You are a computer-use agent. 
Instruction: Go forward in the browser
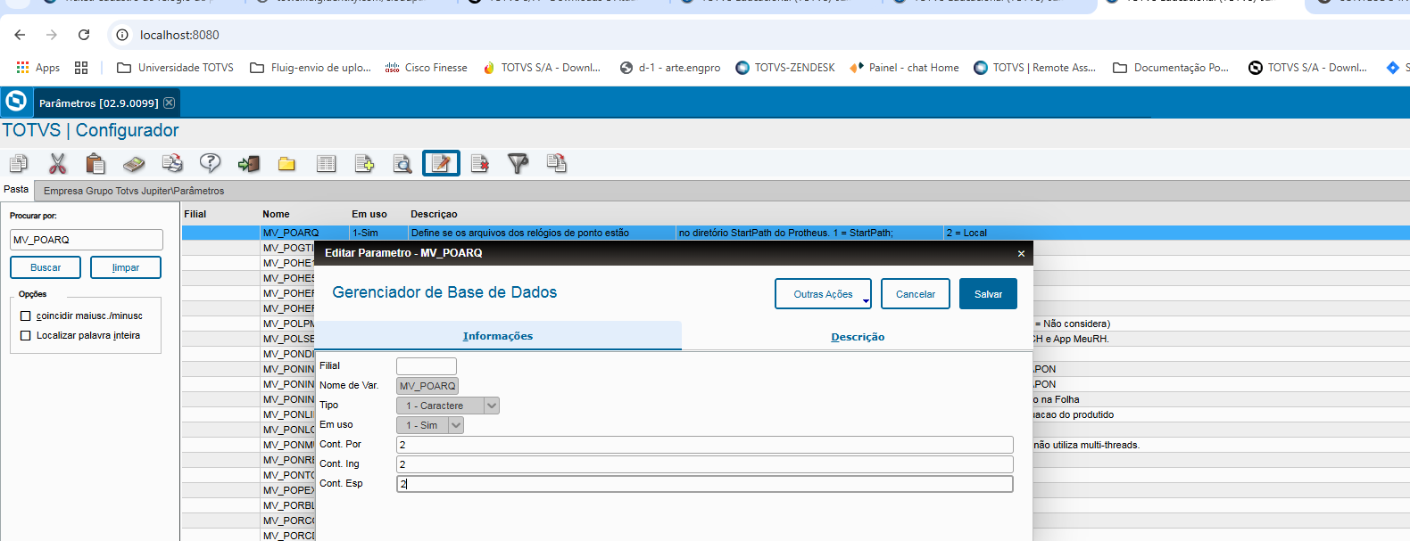point(52,35)
